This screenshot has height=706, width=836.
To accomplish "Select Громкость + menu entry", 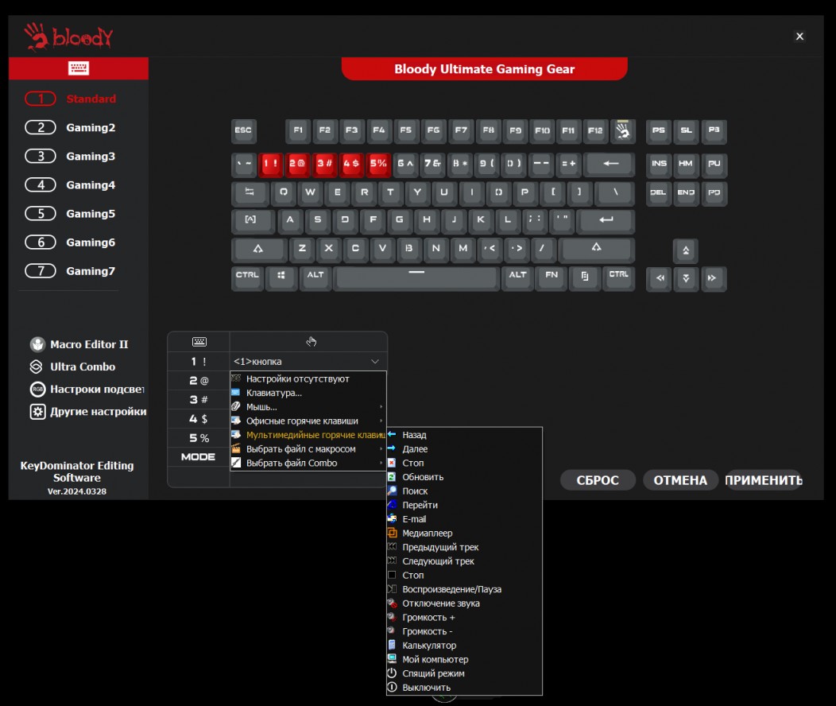I will tap(429, 617).
